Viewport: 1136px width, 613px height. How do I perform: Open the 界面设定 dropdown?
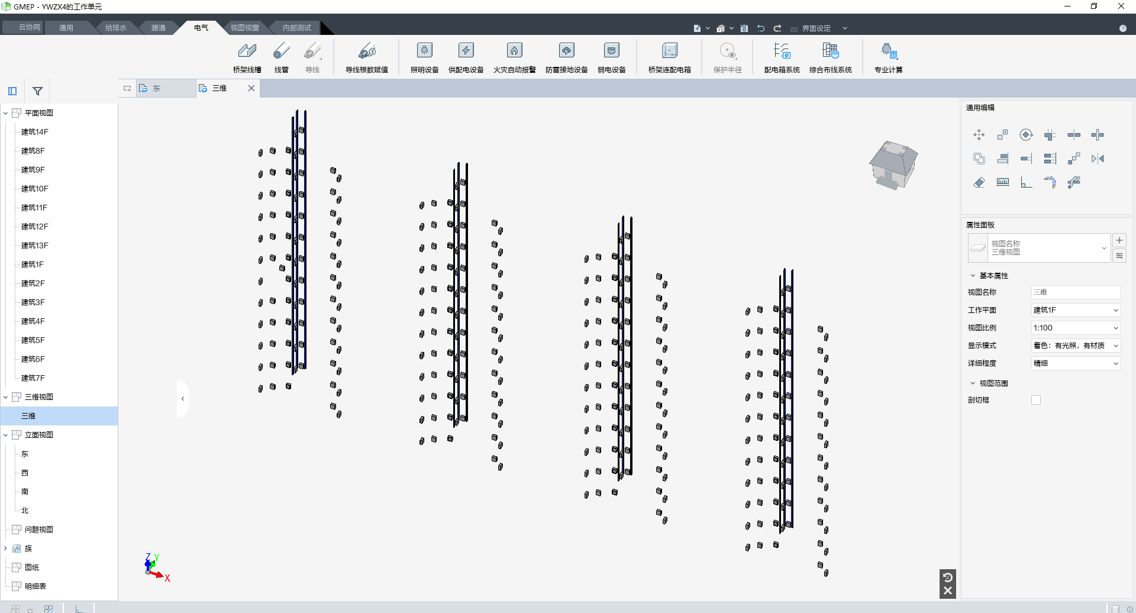tap(845, 28)
